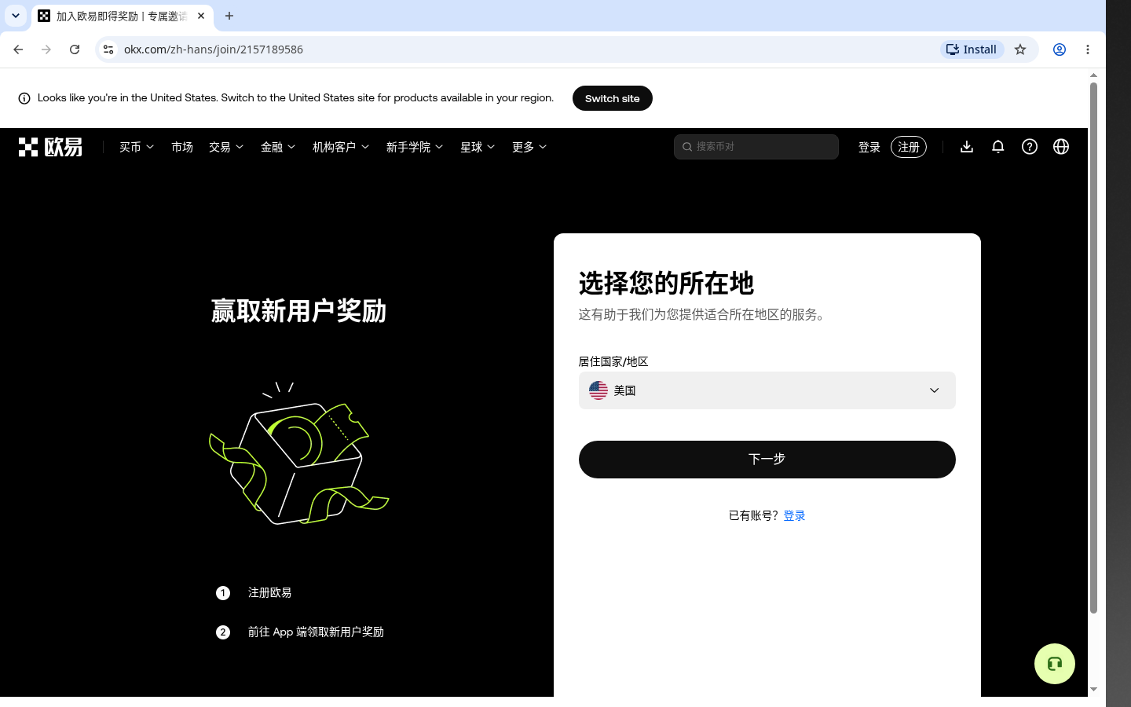
Task: Install the site app via Install button
Action: pos(972,49)
